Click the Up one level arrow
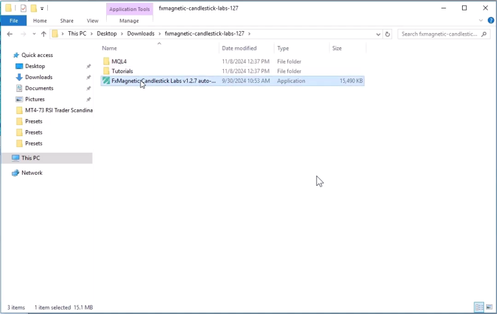The width and height of the screenshot is (497, 314). coord(44,34)
